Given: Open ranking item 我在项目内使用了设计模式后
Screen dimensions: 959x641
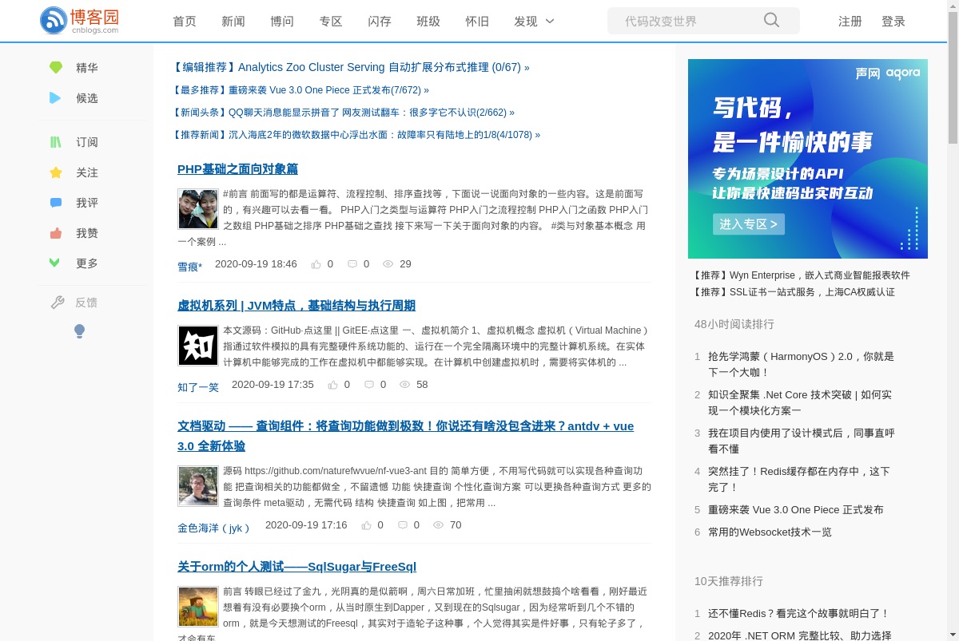Looking at the screenshot, I should [802, 441].
